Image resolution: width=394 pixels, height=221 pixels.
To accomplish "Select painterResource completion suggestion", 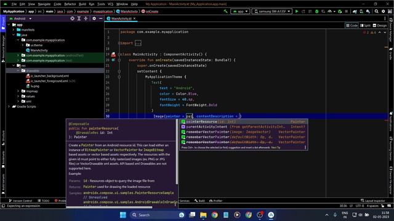I will (243, 122).
